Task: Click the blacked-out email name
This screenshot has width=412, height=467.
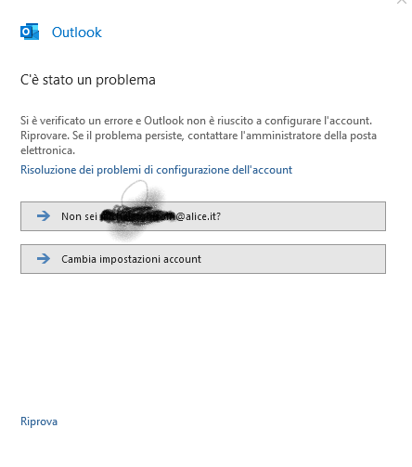Action: click(137, 216)
